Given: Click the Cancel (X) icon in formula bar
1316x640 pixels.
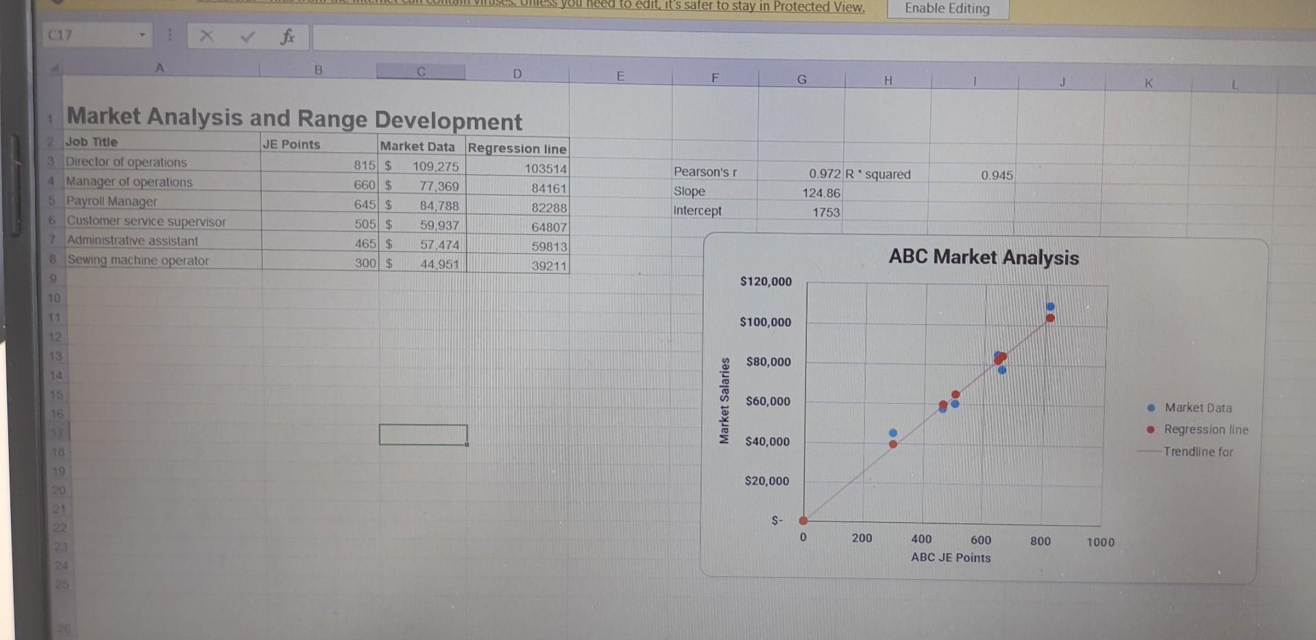Looking at the screenshot, I should click(x=205, y=37).
